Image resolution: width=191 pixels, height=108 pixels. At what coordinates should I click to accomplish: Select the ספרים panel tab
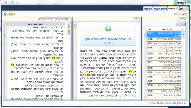183,19
